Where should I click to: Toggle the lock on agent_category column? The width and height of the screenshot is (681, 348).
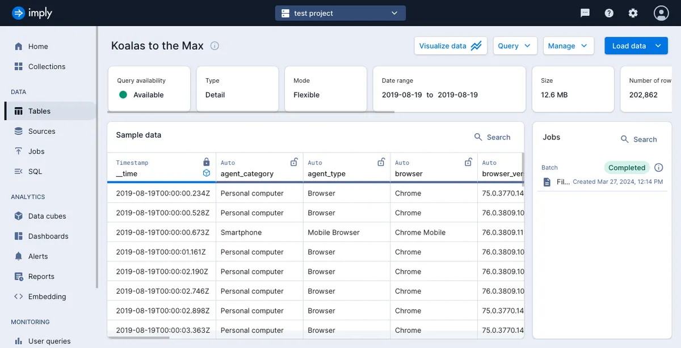coord(294,162)
